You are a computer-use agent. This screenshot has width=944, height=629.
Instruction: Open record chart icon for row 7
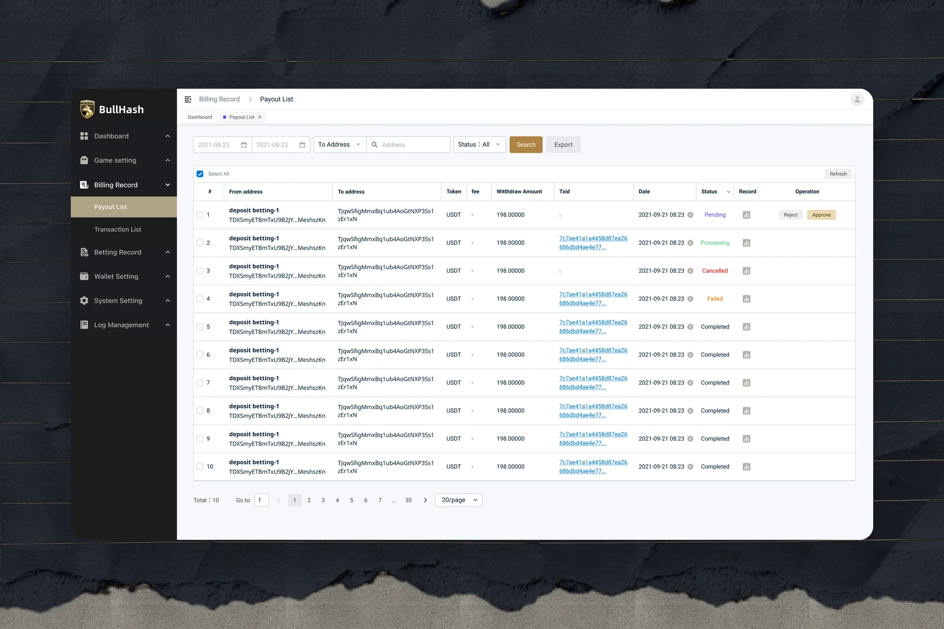746,383
